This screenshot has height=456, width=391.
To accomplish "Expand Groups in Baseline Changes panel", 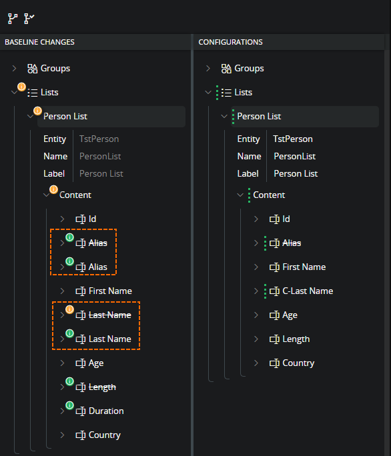I will (x=14, y=69).
